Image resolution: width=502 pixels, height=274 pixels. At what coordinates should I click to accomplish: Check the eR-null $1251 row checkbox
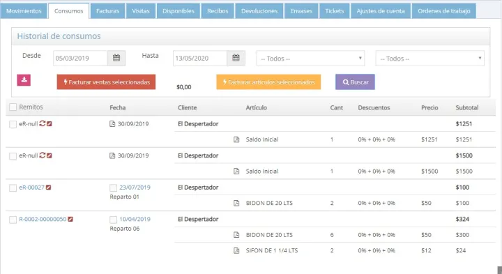click(13, 124)
